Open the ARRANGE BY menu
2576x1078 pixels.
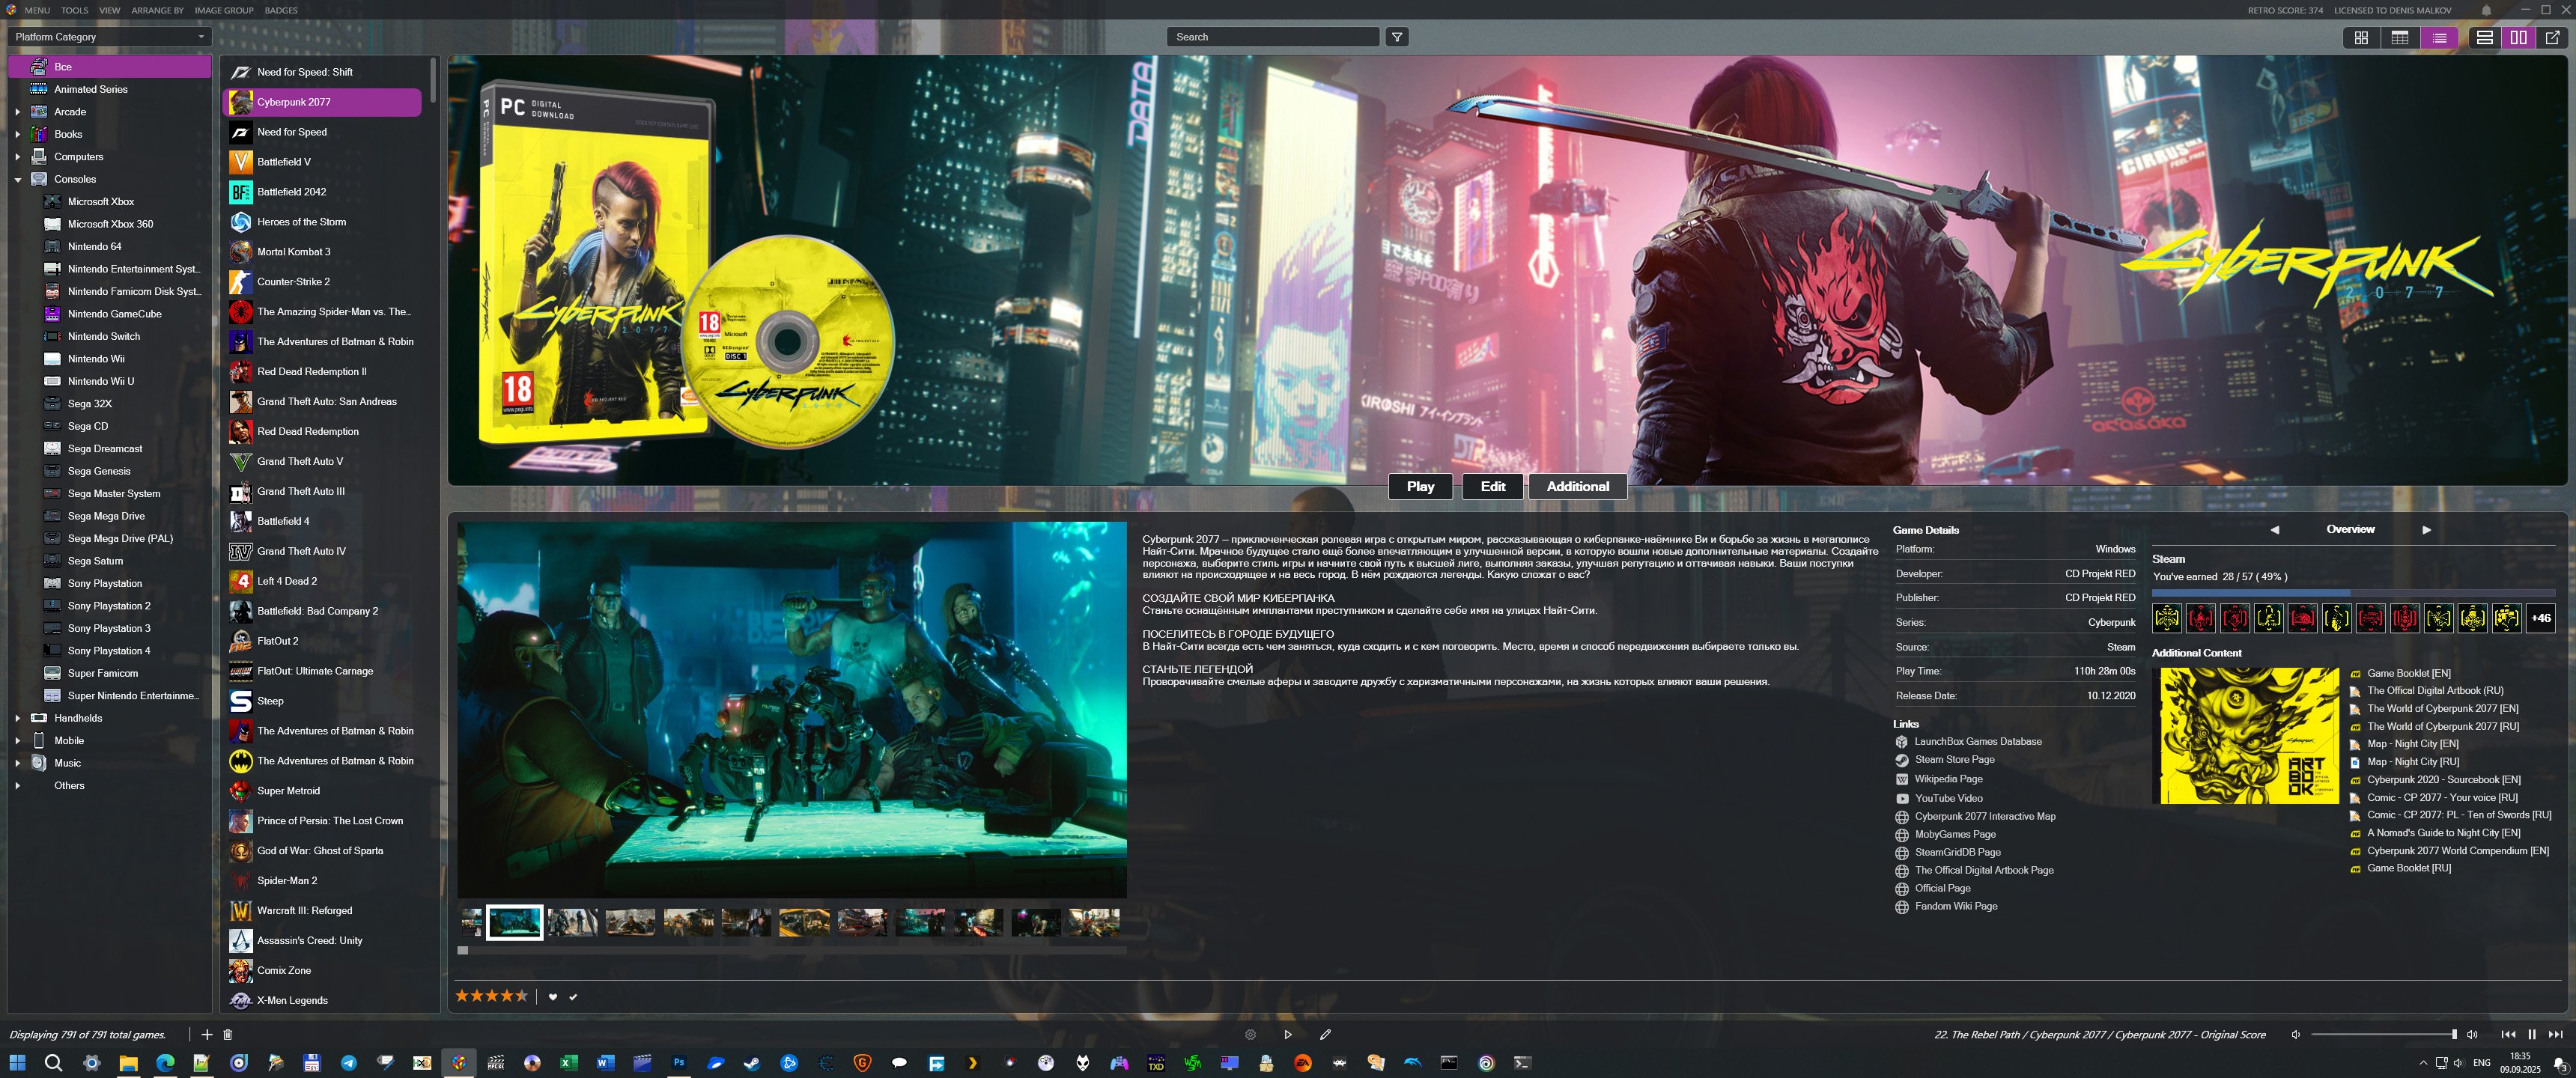click(x=158, y=10)
